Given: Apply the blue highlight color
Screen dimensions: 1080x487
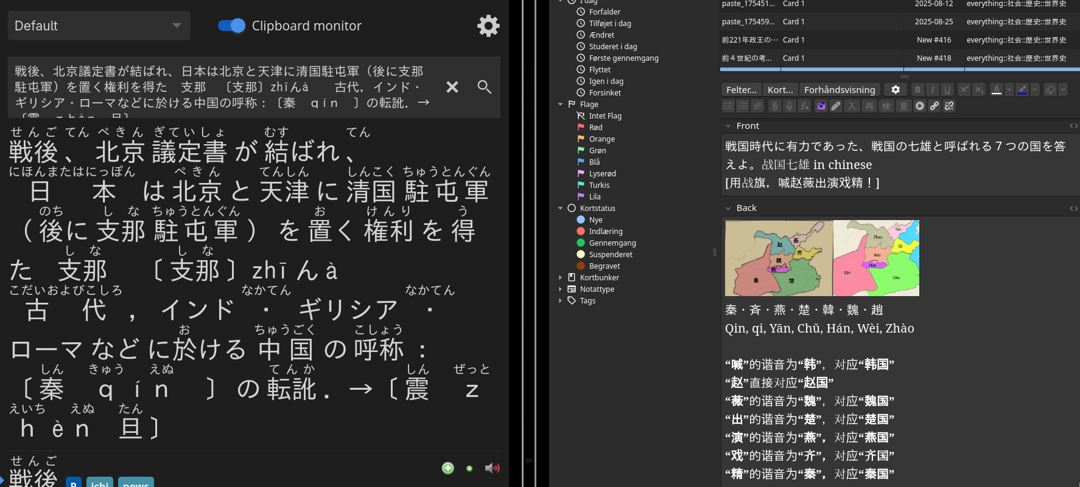Looking at the screenshot, I should click(x=1022, y=89).
